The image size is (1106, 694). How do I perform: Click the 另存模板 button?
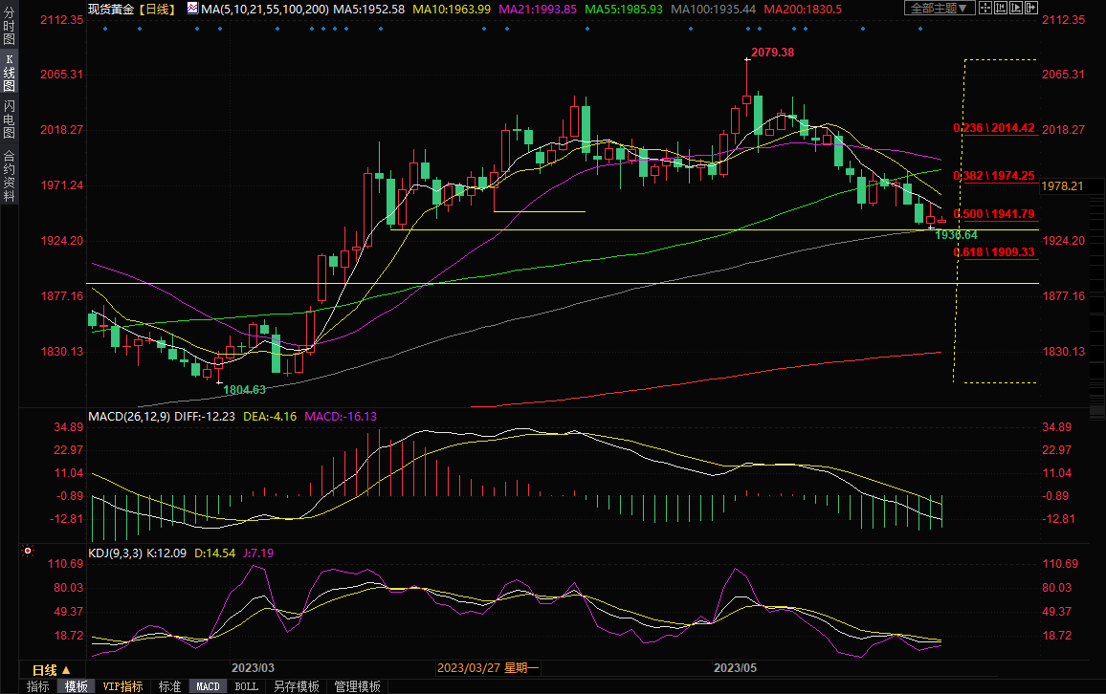click(x=296, y=686)
